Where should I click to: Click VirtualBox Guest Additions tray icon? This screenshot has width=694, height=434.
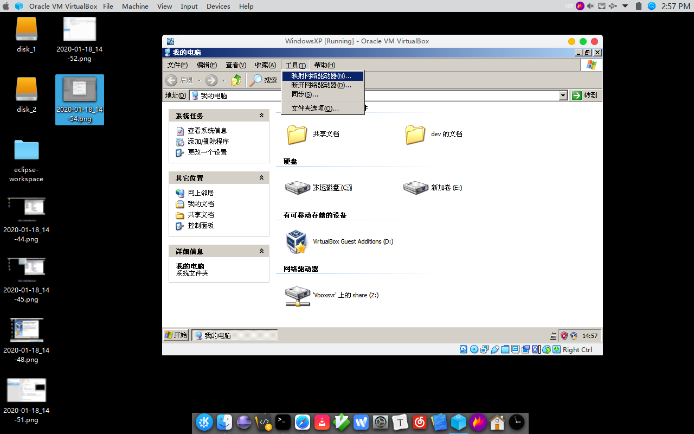tap(573, 336)
